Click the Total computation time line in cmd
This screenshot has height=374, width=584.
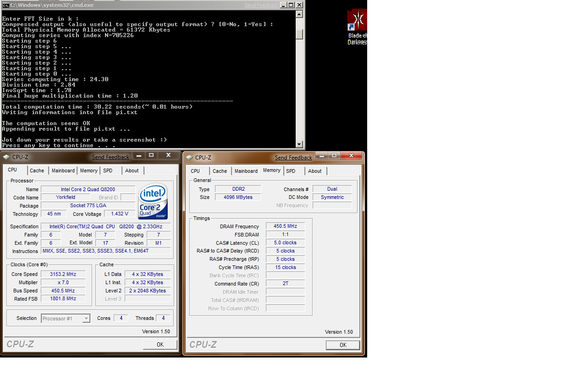98,107
